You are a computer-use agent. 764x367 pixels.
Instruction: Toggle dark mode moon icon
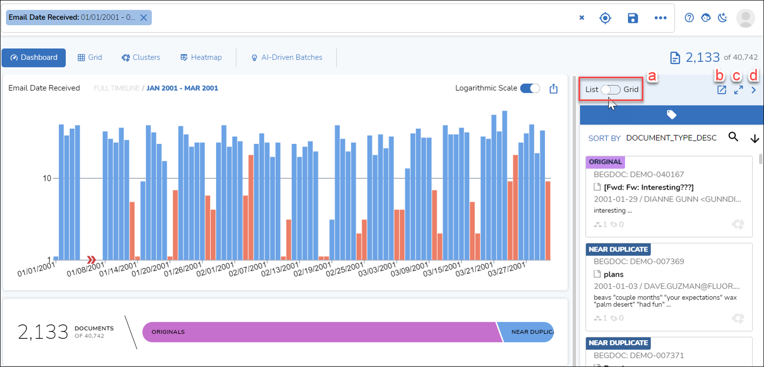723,18
